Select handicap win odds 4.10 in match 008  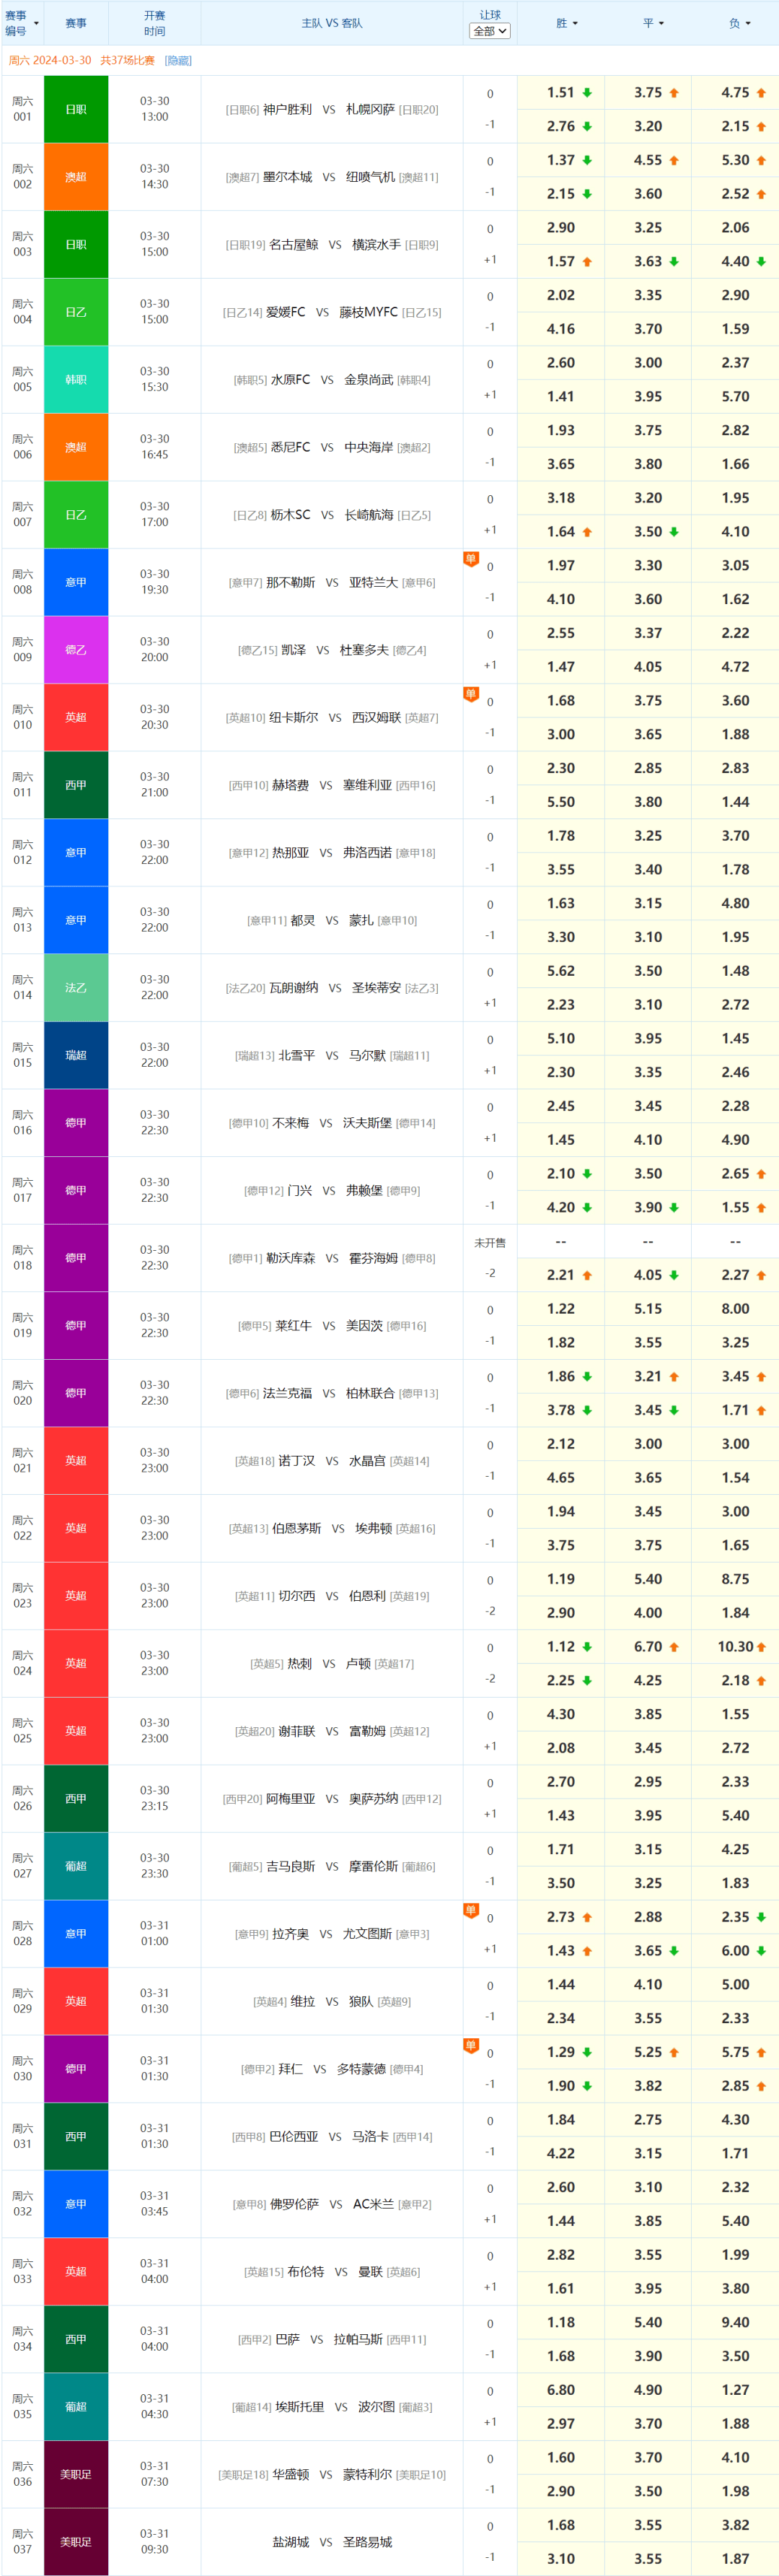561,599
